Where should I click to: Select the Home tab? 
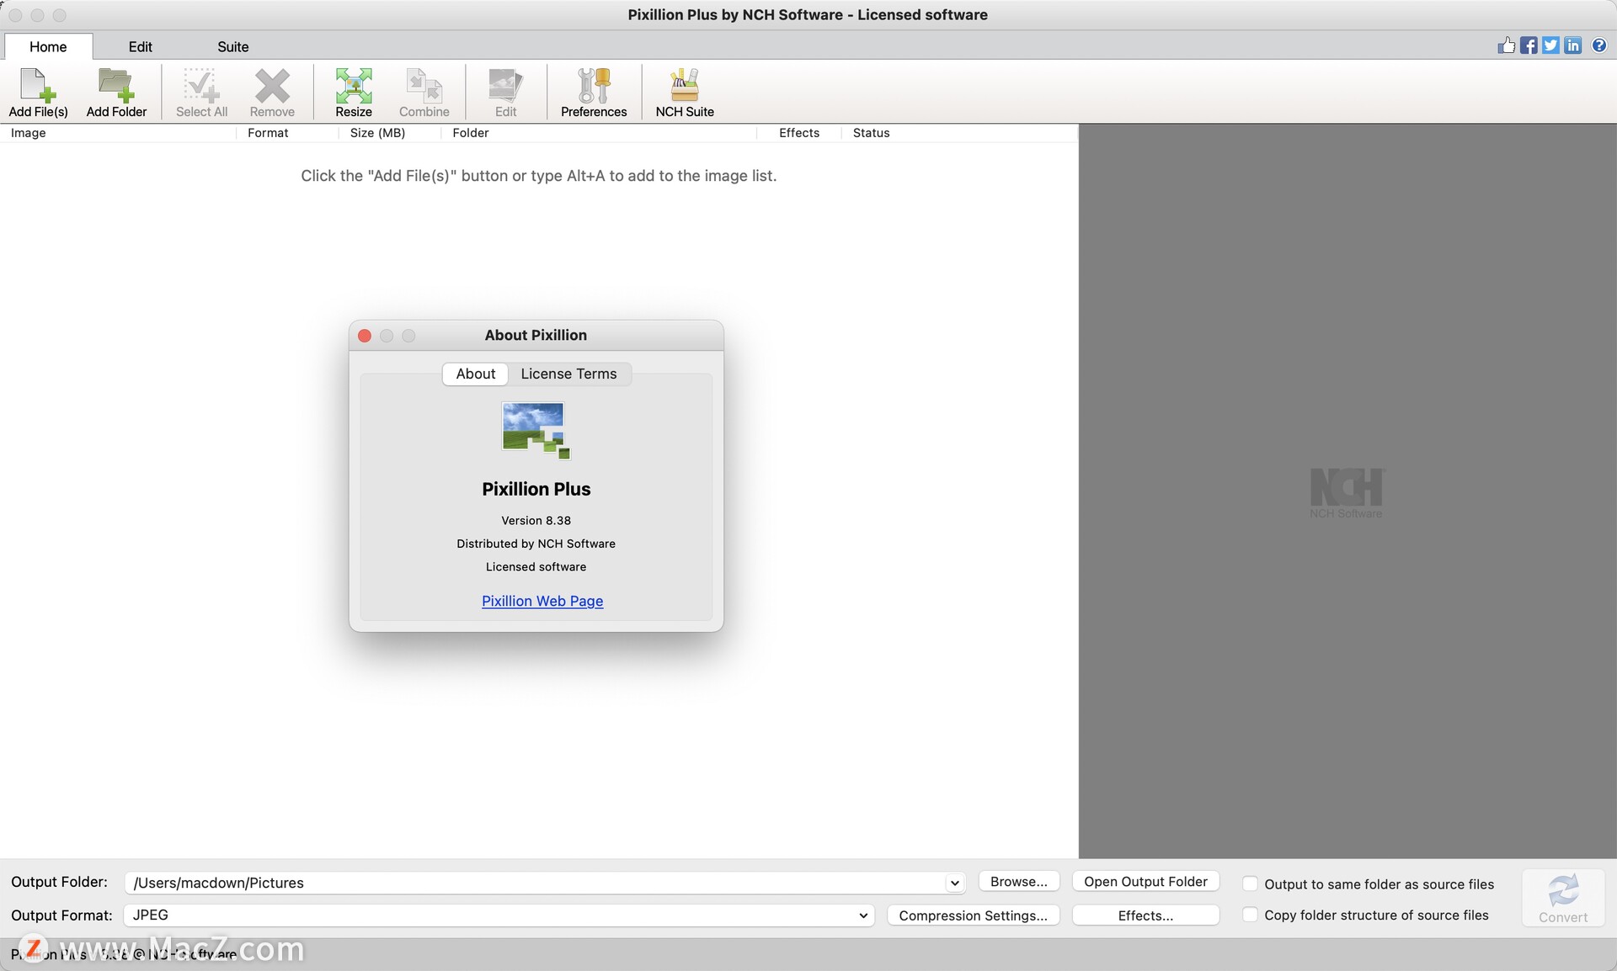pyautogui.click(x=47, y=46)
